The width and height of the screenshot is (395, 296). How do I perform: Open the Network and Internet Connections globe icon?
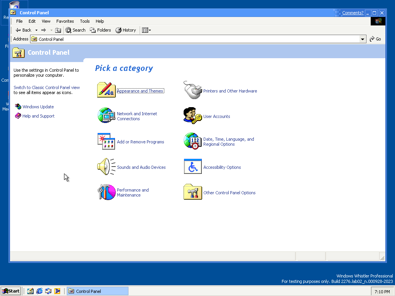106,115
